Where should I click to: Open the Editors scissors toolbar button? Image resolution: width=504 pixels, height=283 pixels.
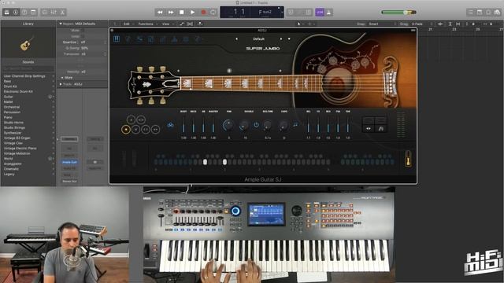click(x=62, y=13)
